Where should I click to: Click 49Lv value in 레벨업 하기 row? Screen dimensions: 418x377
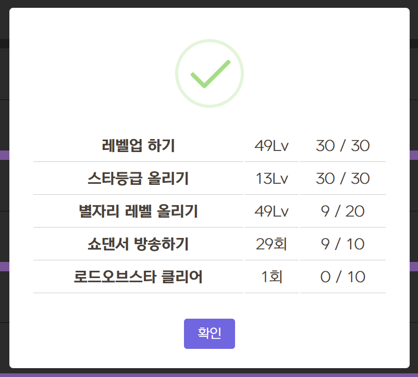pos(272,146)
